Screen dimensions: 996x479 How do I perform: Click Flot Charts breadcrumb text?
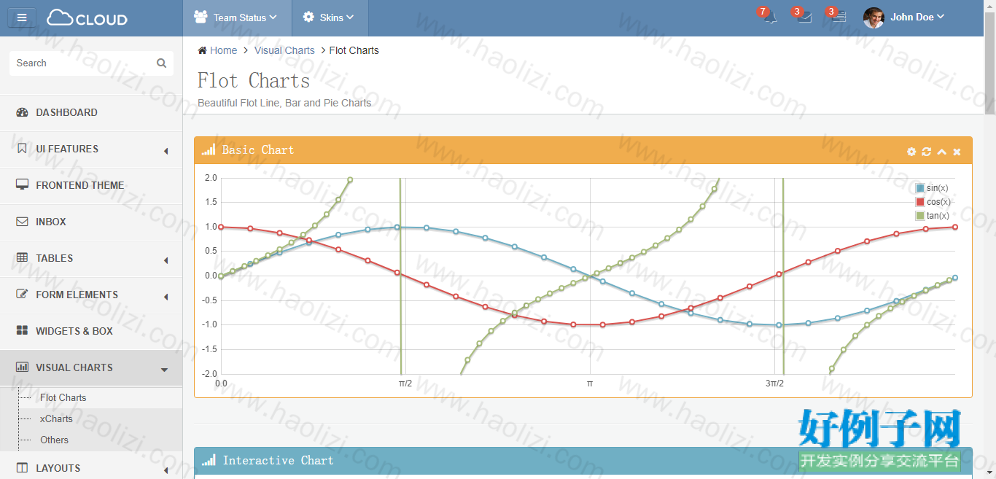pos(354,50)
